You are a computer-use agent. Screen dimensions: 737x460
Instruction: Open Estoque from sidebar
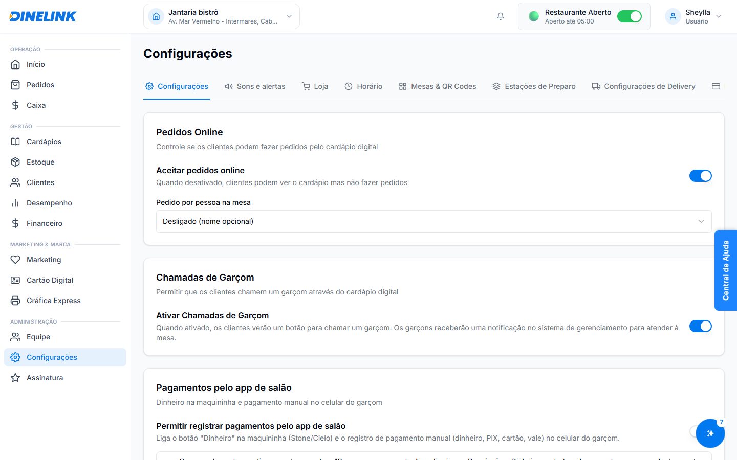[65, 162]
